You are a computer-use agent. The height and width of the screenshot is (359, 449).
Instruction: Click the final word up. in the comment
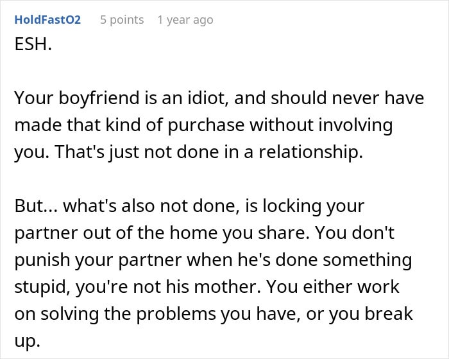(x=27, y=342)
